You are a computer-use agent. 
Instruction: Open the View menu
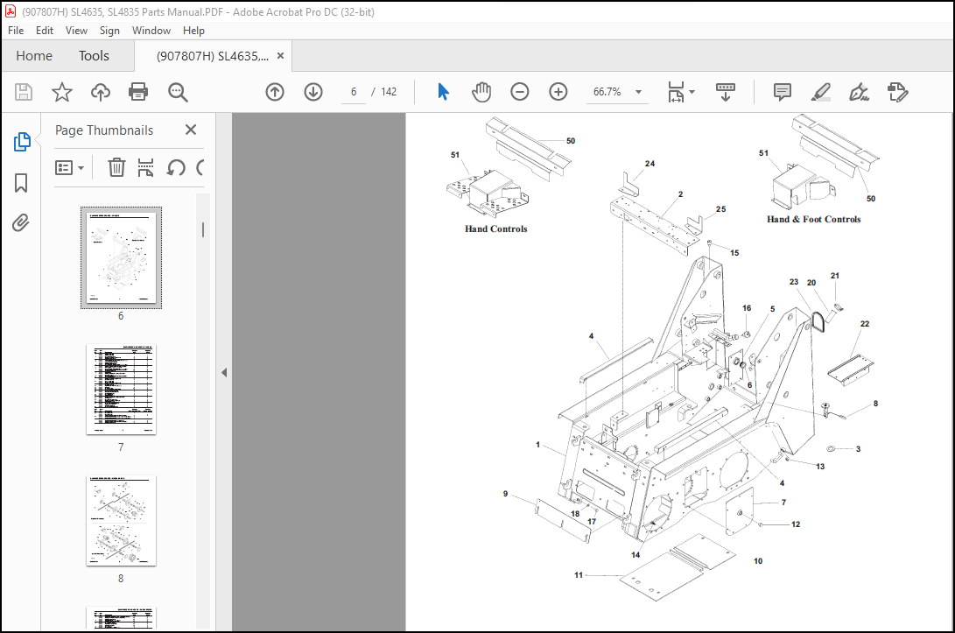pyautogui.click(x=76, y=31)
